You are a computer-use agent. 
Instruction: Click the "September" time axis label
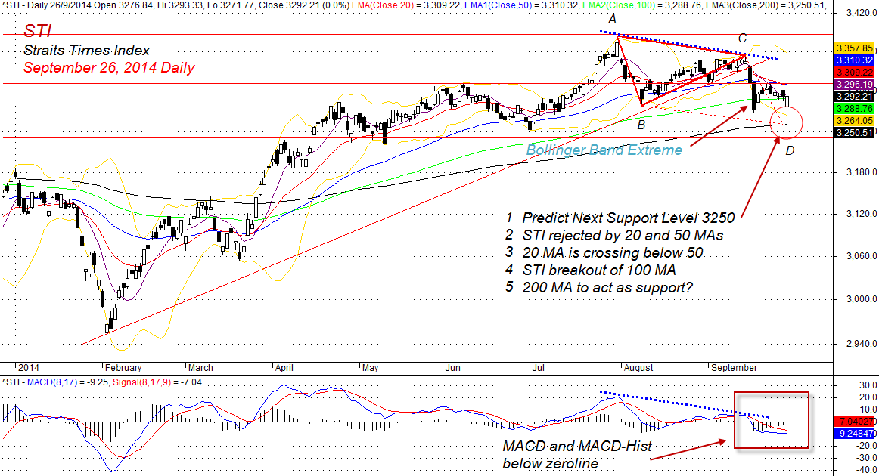(x=734, y=368)
